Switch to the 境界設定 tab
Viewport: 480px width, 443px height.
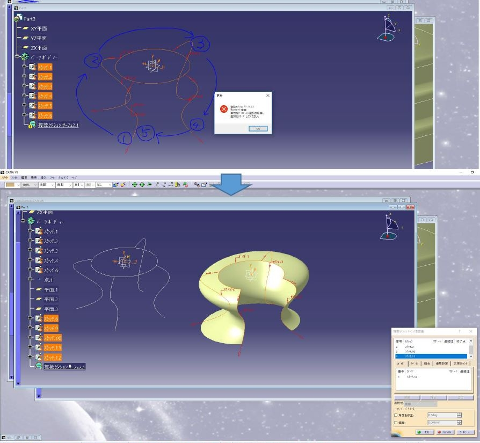pyautogui.click(x=442, y=364)
